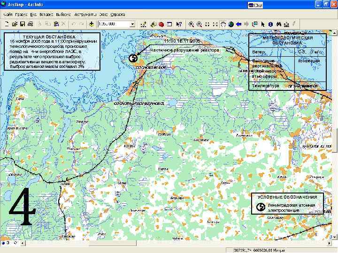The width and height of the screenshot is (338, 253).
Task: Click the Add Data plus icon
Action: coord(92,24)
